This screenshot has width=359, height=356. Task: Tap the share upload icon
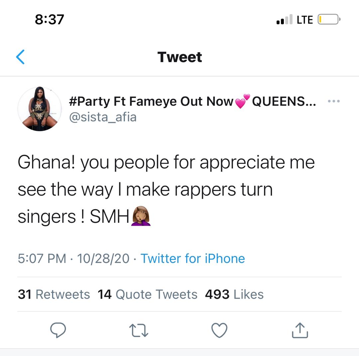(x=300, y=330)
